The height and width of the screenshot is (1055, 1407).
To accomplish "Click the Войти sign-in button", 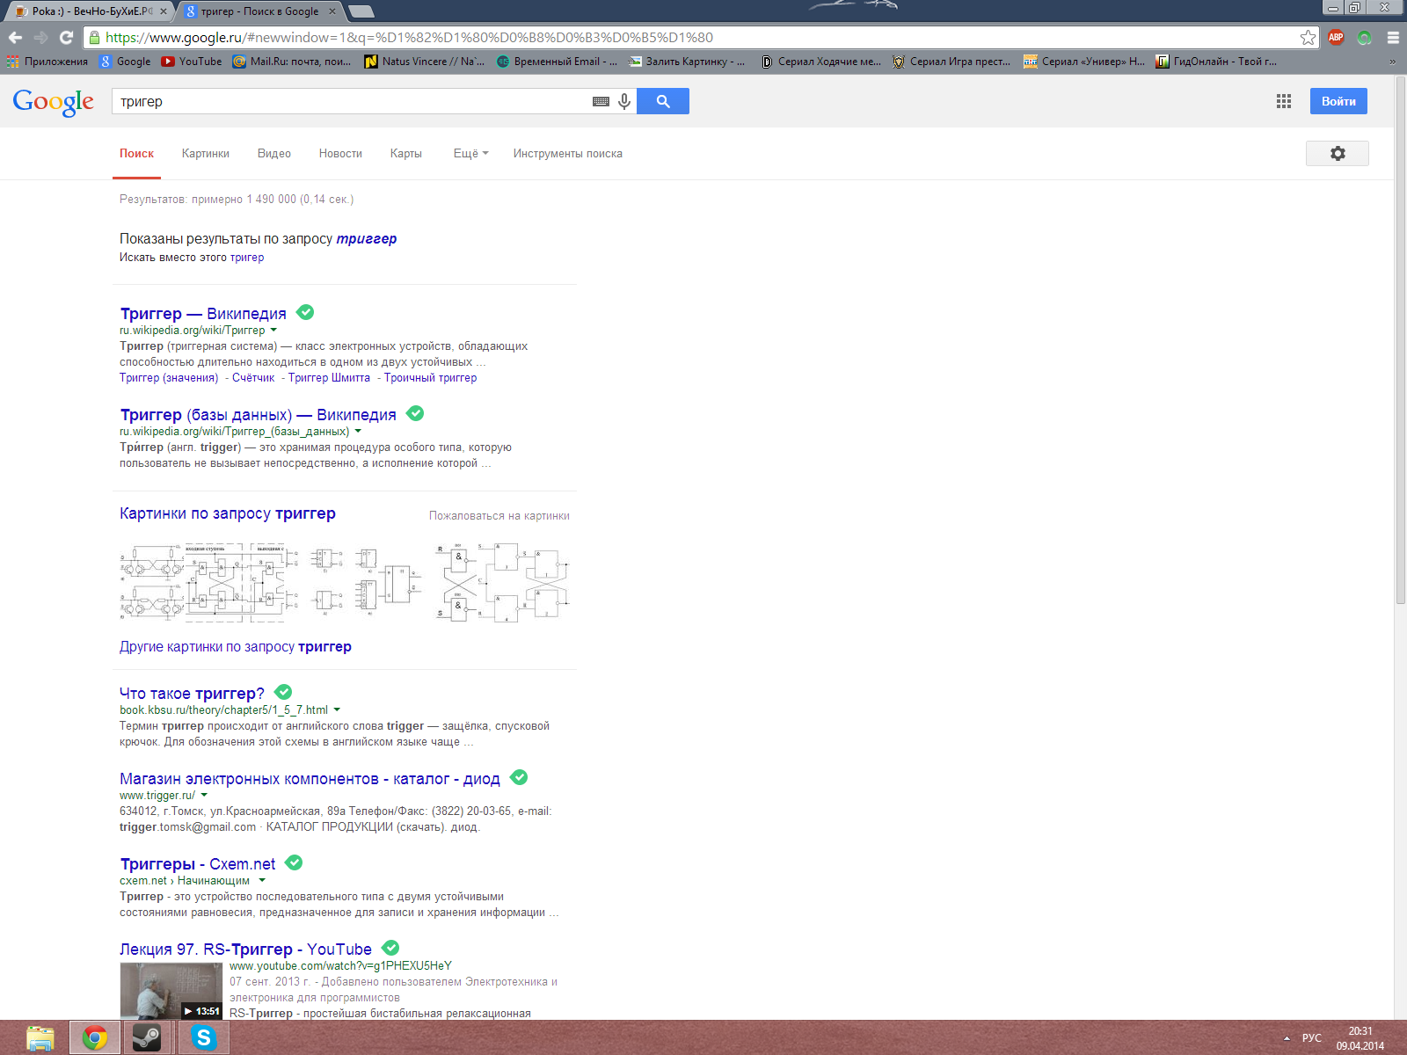I will [x=1338, y=101].
